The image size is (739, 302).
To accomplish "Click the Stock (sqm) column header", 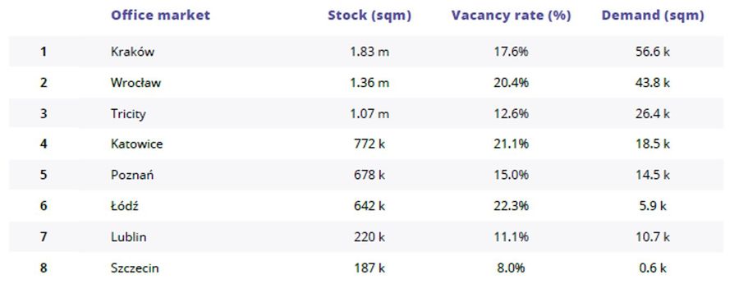I will (x=369, y=16).
